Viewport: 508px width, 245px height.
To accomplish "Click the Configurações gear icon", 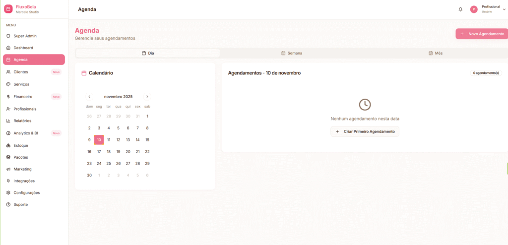I will pos(8,193).
